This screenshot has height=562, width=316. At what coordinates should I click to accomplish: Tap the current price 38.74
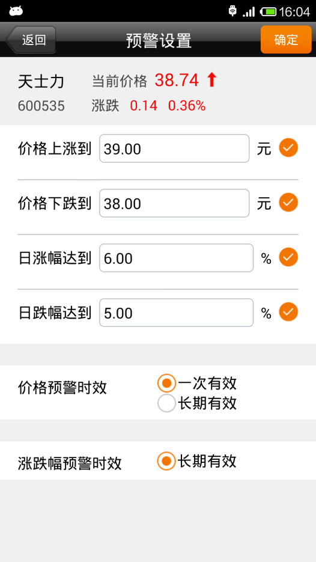pyautogui.click(x=177, y=80)
